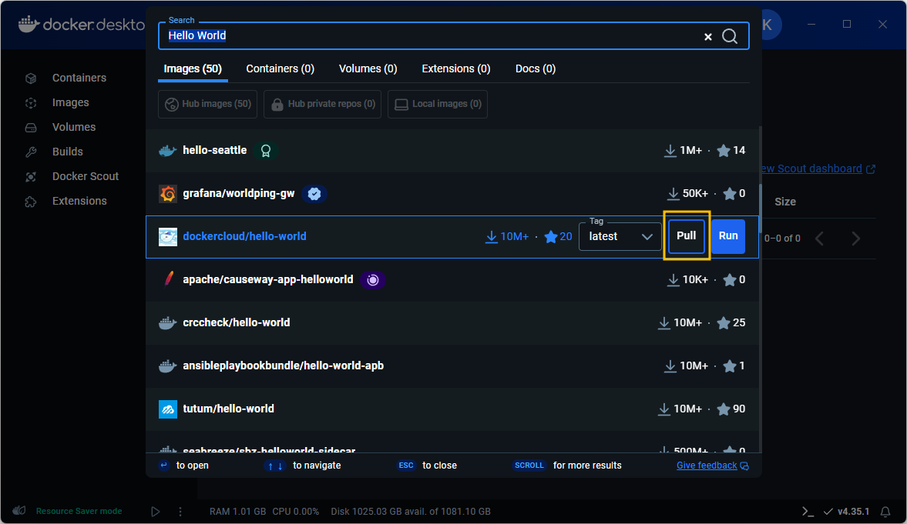Image resolution: width=907 pixels, height=524 pixels.
Task: Click the Builds wrench icon in sidebar
Action: [x=32, y=152]
